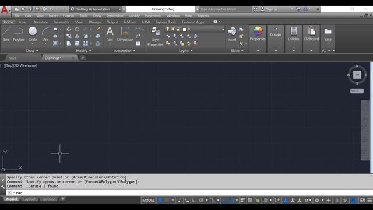Open the Drafting & Annotation workspace dropdown
Image resolution: width=373 pixels, height=210 pixels.
(x=96, y=9)
